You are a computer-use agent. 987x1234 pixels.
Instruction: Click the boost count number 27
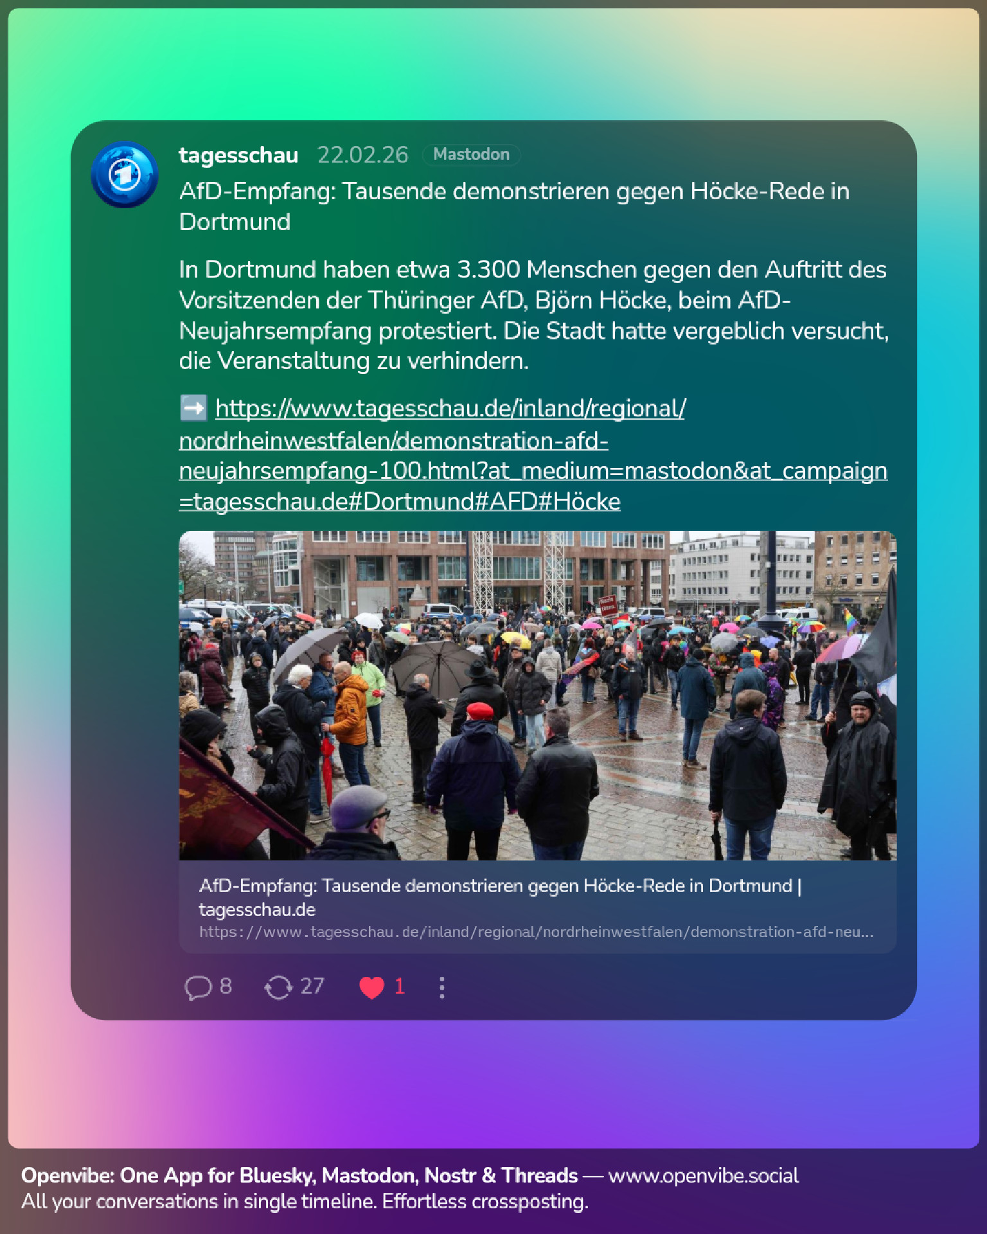click(312, 986)
